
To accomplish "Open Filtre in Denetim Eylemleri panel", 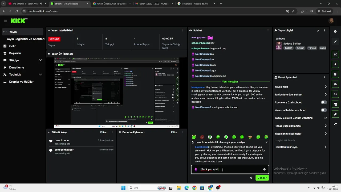I will [x=174, y=132].
